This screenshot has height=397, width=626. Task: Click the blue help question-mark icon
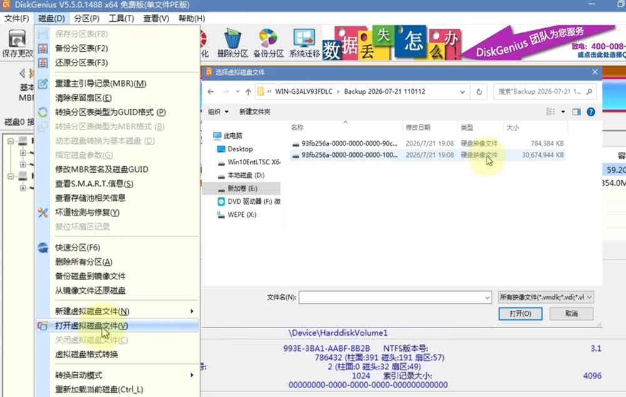click(x=591, y=112)
